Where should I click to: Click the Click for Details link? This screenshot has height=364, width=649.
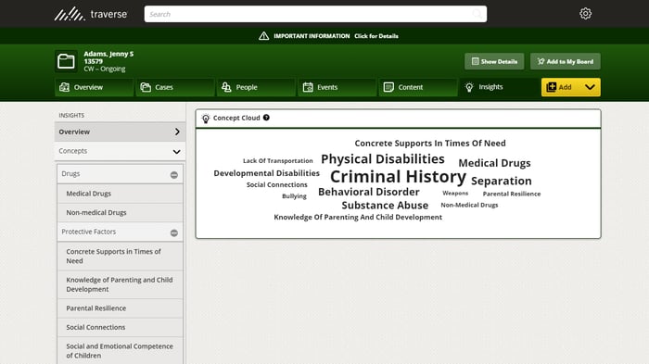point(375,36)
